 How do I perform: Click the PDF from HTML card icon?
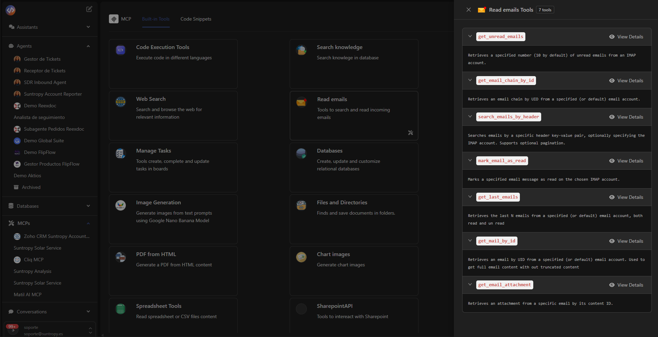coord(121,257)
